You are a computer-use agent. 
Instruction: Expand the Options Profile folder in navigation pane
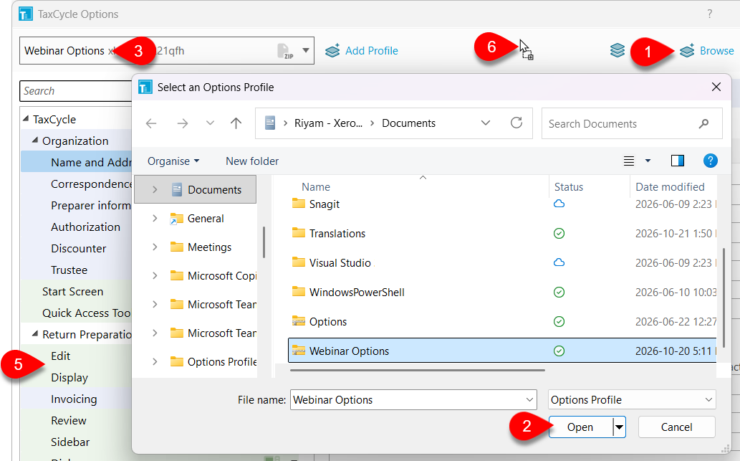(x=155, y=362)
